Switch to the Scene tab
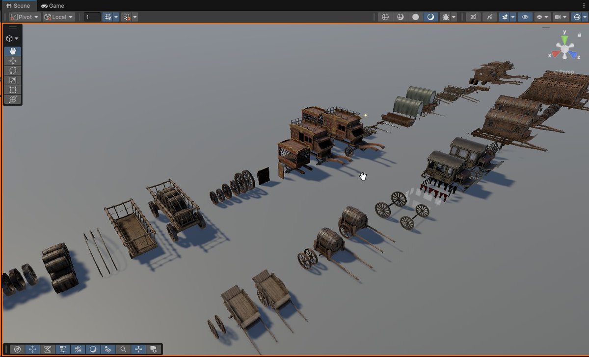The width and height of the screenshot is (589, 357). click(x=20, y=5)
